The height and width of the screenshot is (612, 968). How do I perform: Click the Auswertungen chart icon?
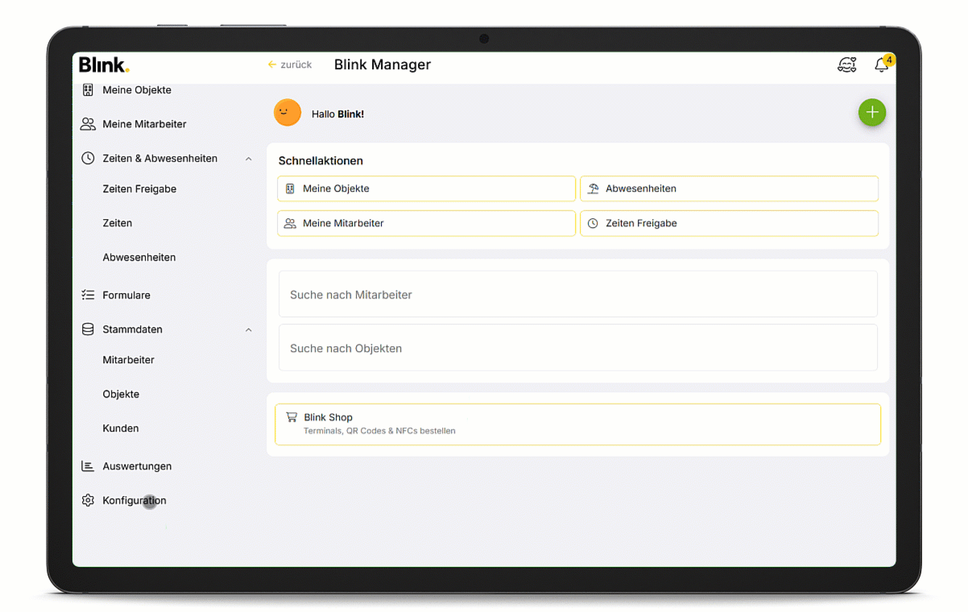[88, 466]
